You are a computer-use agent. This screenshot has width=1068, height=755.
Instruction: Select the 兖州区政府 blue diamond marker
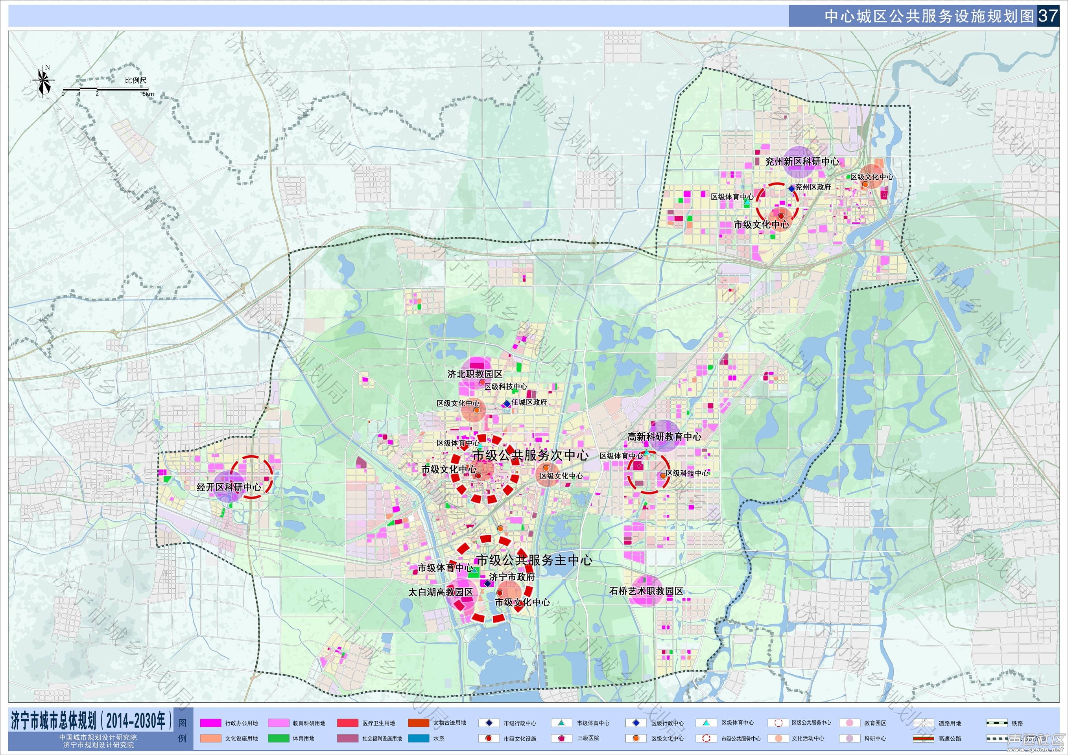point(791,188)
